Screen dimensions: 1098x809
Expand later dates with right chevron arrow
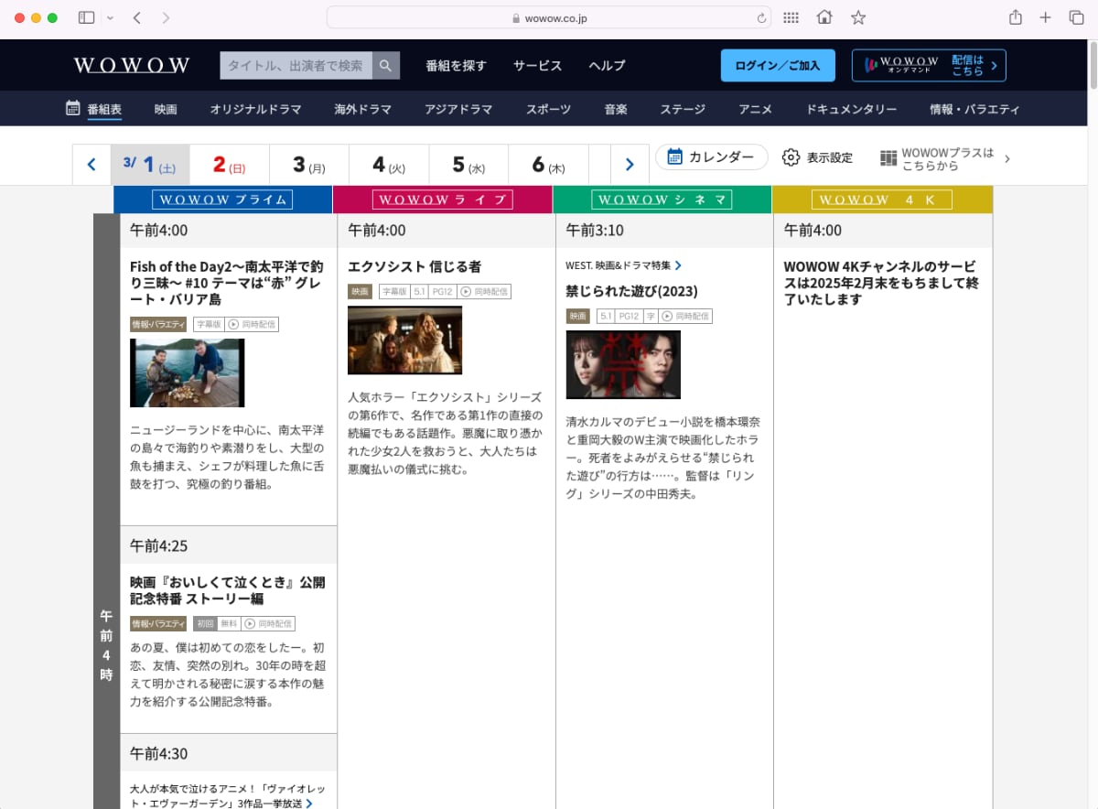[x=630, y=164]
